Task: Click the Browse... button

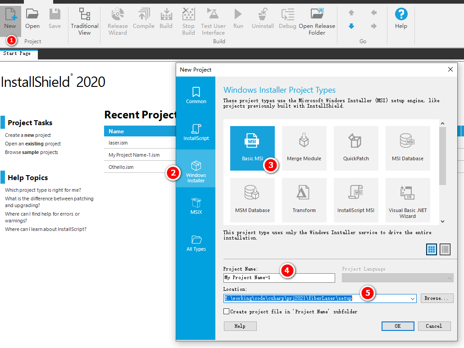Action: tap(437, 298)
